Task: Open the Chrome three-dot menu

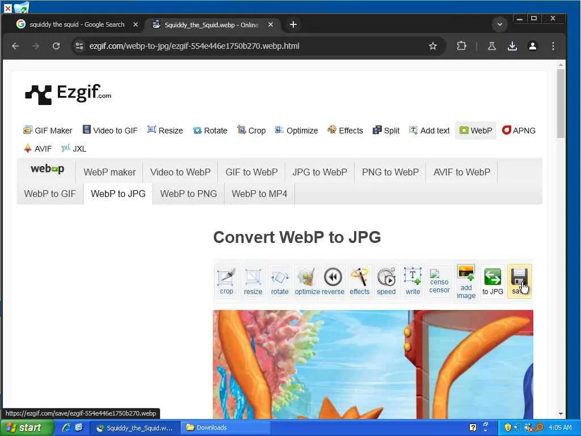Action: (553, 46)
